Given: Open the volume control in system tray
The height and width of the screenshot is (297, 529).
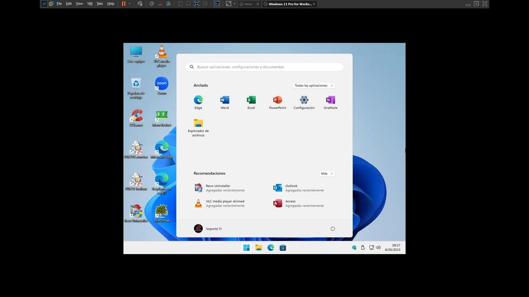Looking at the screenshot, I should pyautogui.click(x=378, y=247).
